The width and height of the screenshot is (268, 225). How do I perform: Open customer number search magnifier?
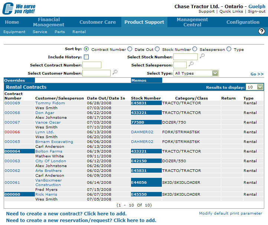[115, 72]
